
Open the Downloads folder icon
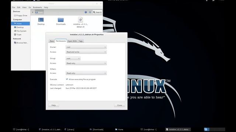60,20
